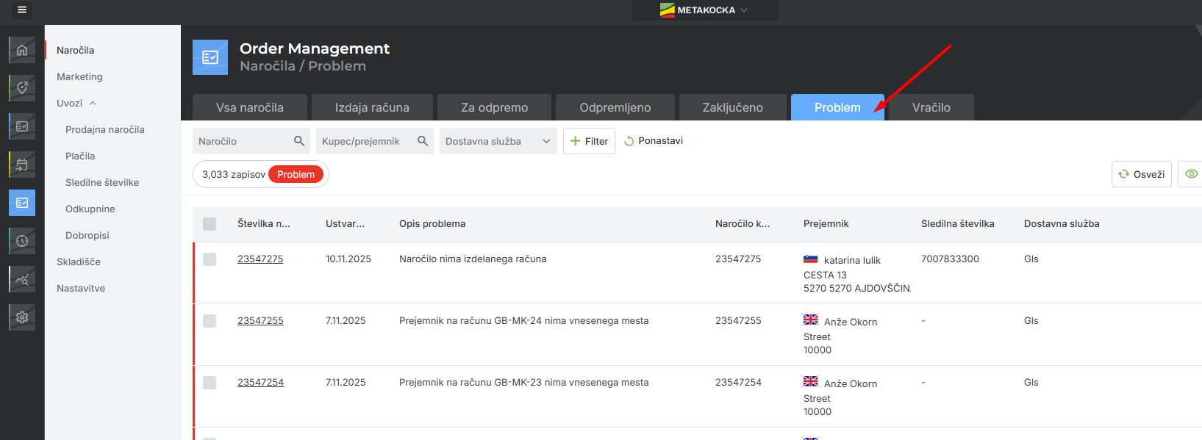The width and height of the screenshot is (1202, 440).
Task: Click the Sledilna številka column header
Action: (x=958, y=224)
